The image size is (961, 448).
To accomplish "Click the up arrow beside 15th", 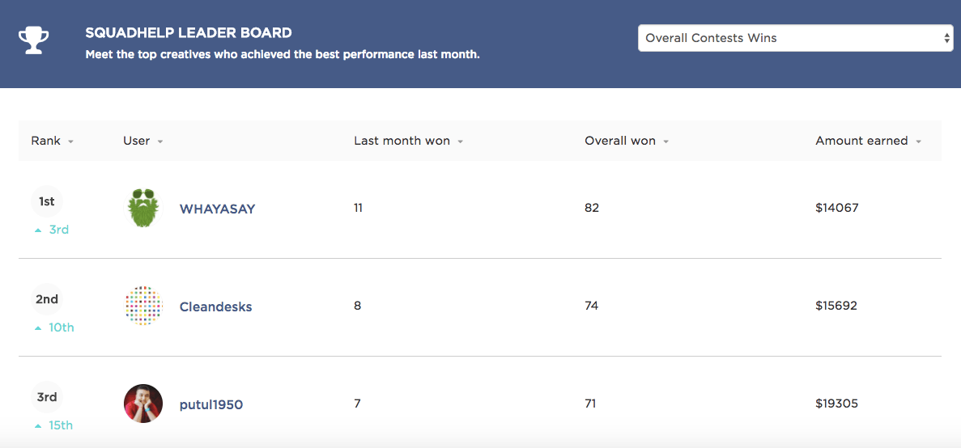I will 39,425.
